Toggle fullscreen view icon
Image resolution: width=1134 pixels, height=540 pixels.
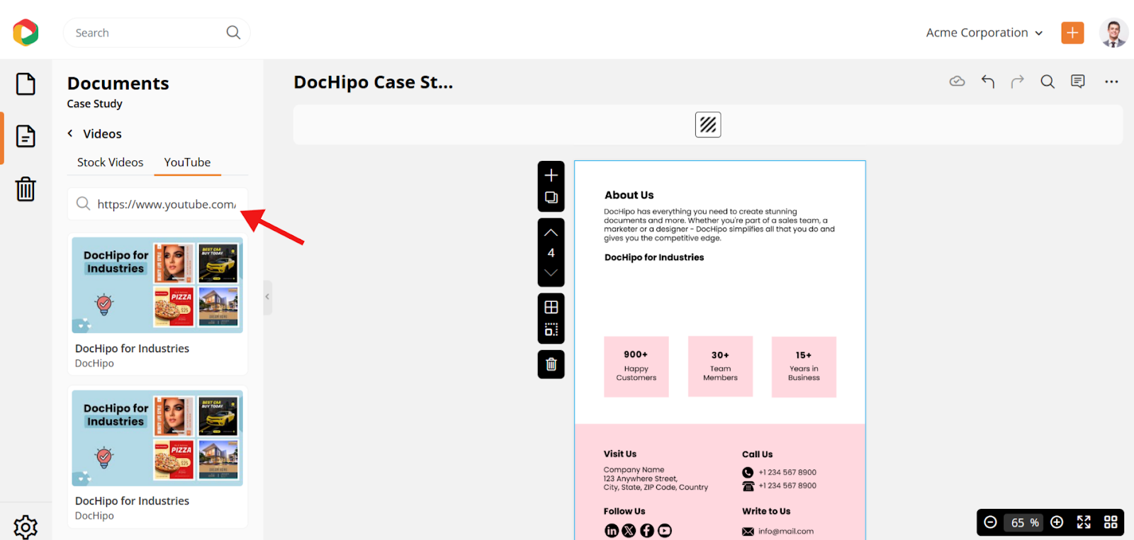(1084, 522)
